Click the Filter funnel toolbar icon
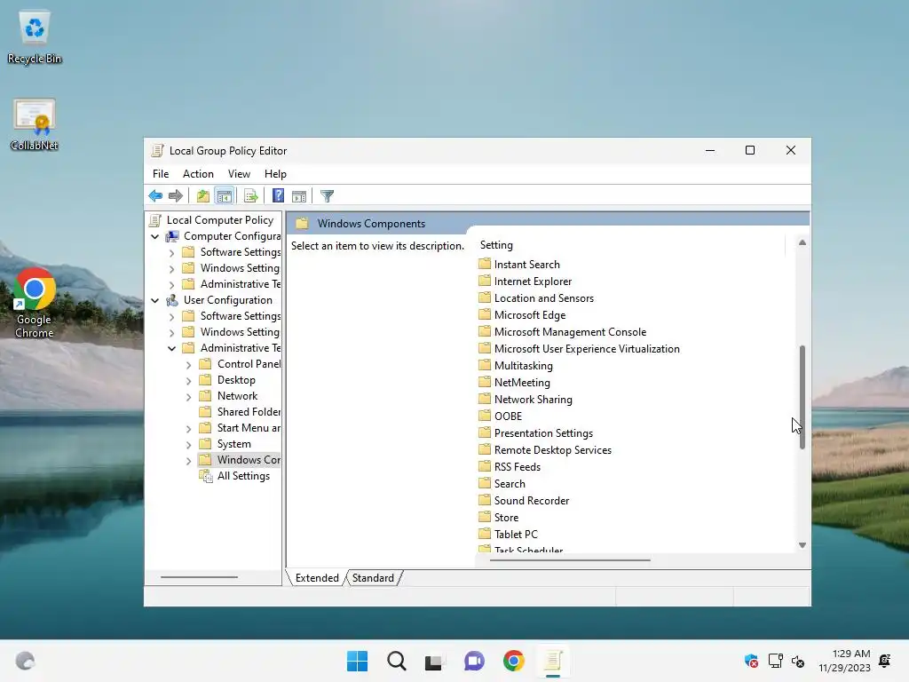The width and height of the screenshot is (909, 682). 327,196
